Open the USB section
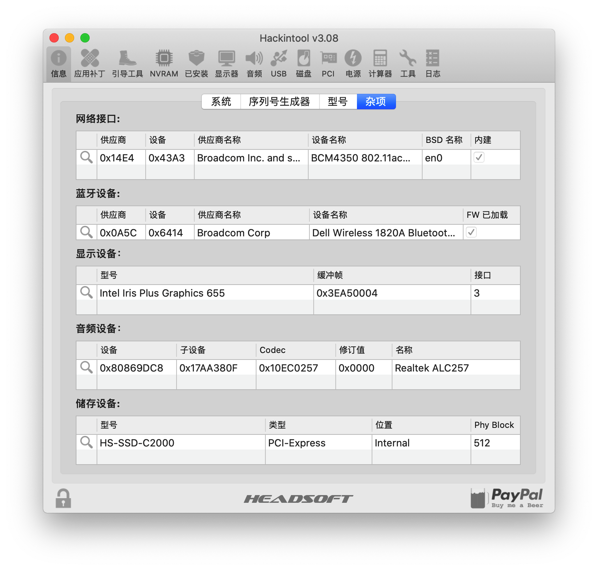The height and width of the screenshot is (570, 598). coord(279,64)
